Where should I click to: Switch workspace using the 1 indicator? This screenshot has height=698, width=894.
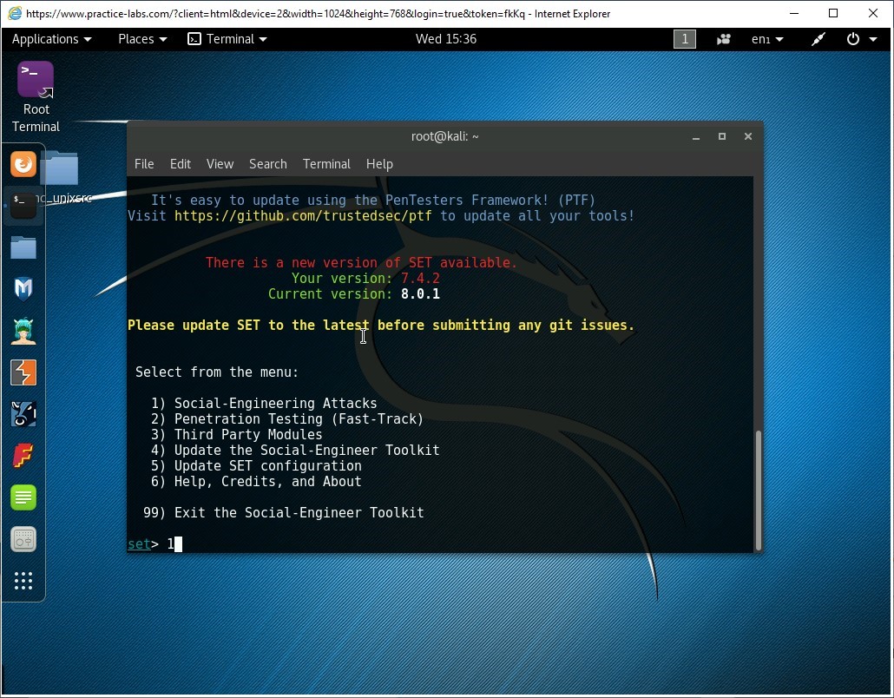click(x=685, y=39)
